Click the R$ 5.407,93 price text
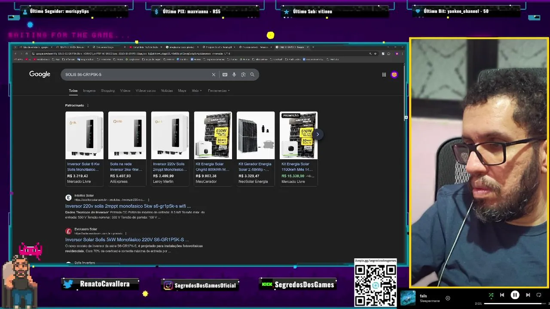 pyautogui.click(x=120, y=176)
